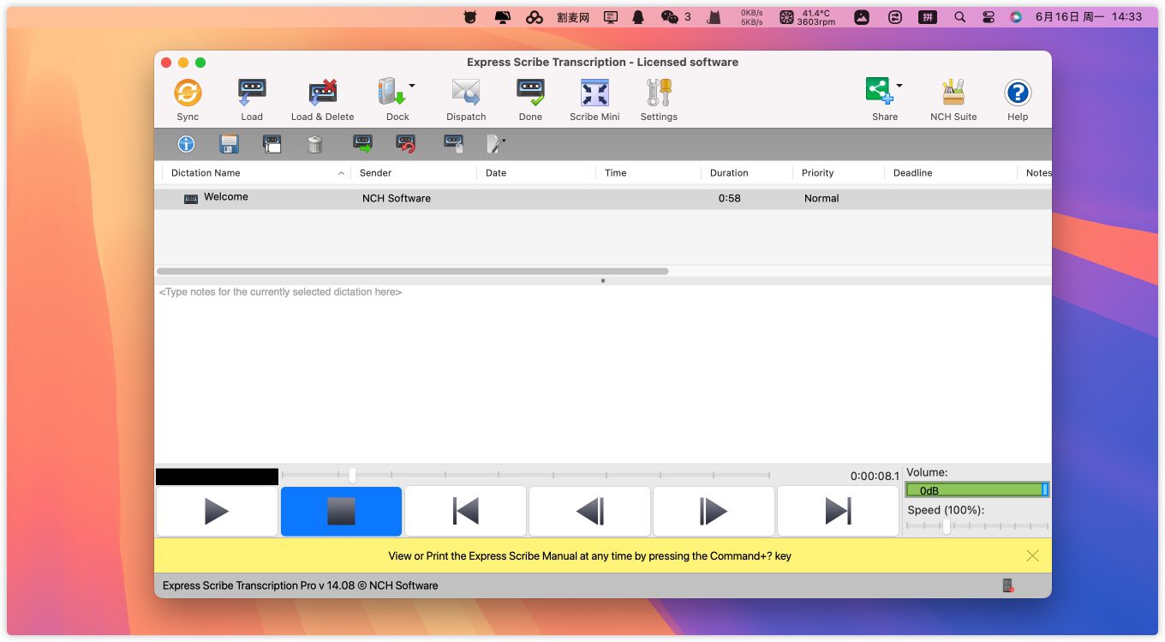
Task: Expand the Dock dropdown arrow
Action: (x=412, y=86)
